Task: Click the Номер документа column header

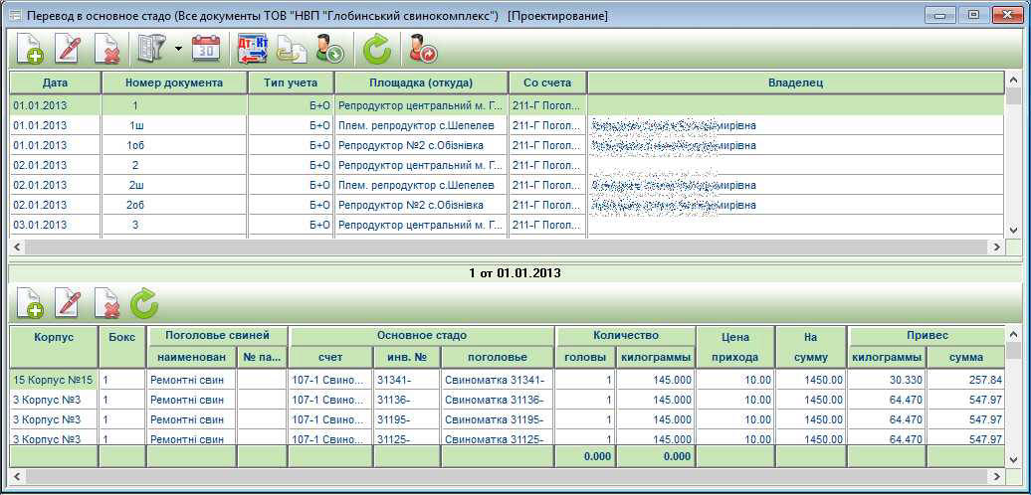Action: pos(174,82)
